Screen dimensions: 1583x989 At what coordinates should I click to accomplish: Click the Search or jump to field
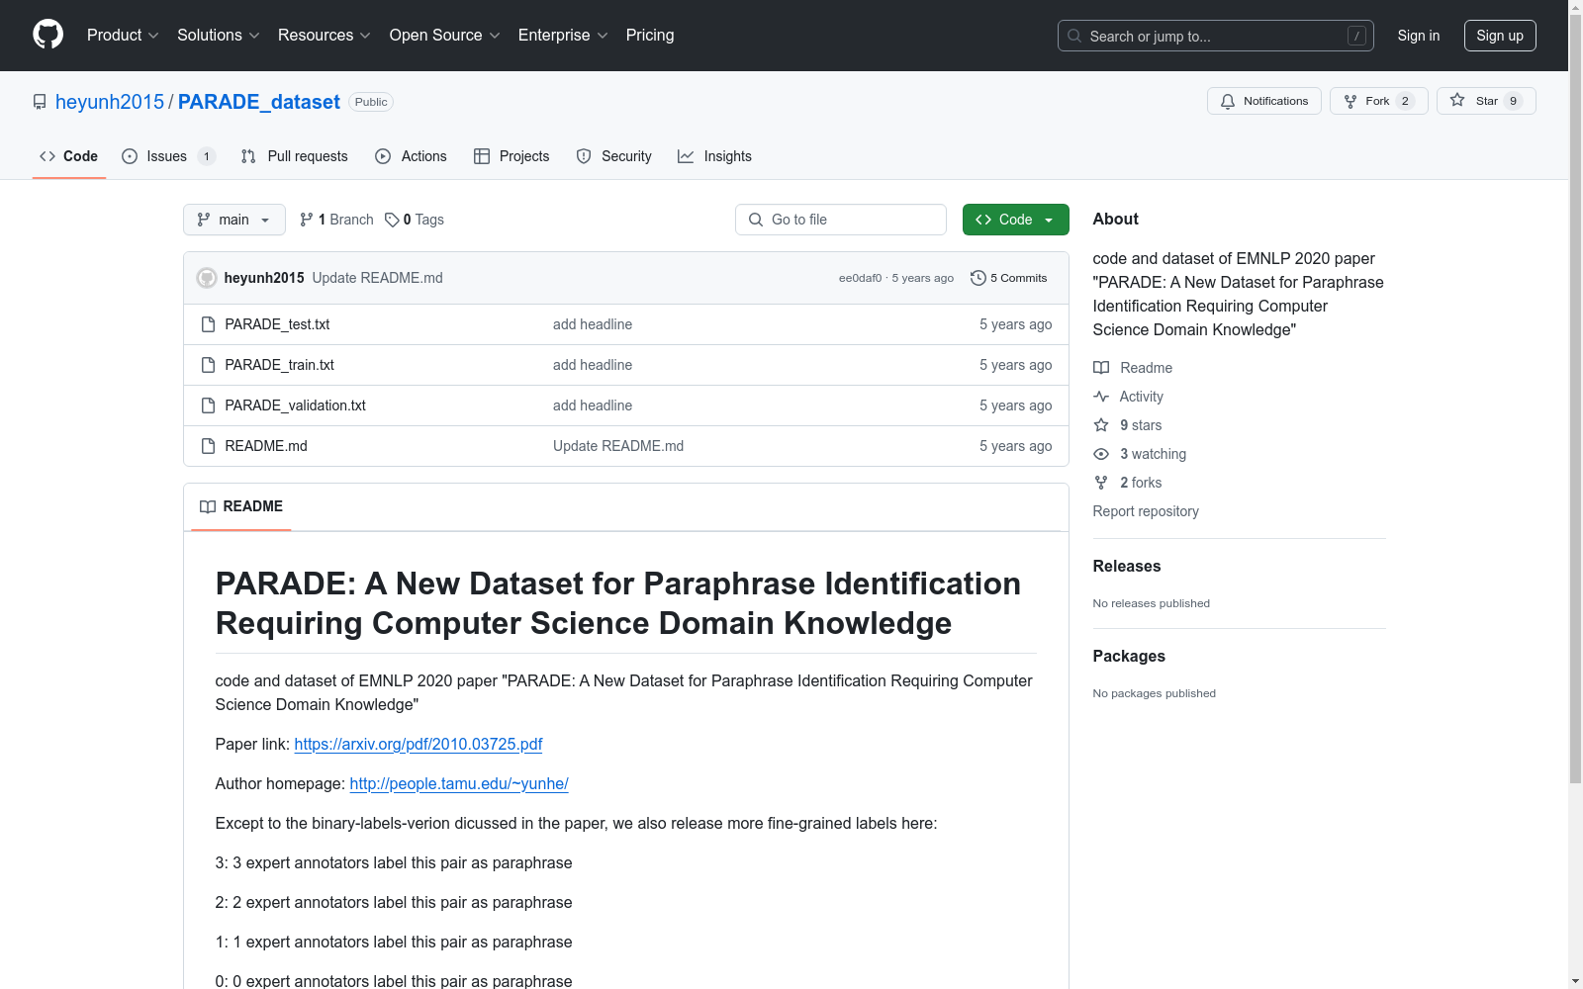coord(1216,36)
